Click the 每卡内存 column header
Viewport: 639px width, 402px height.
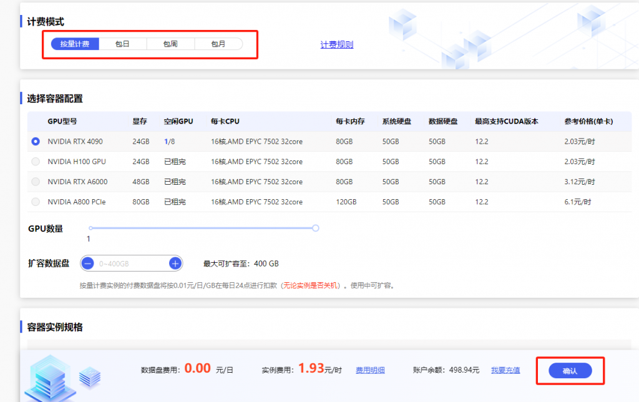[x=350, y=121]
